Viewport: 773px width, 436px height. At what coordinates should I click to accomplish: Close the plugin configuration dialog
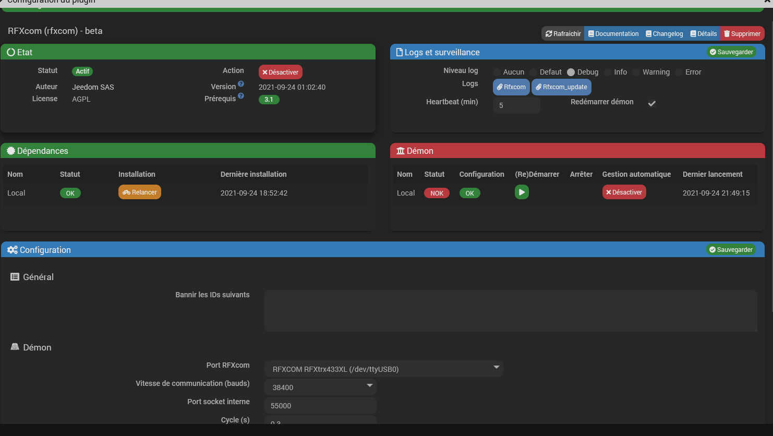[x=768, y=2]
